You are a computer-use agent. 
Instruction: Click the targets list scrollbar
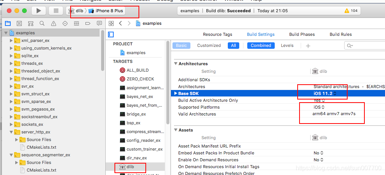point(168,82)
